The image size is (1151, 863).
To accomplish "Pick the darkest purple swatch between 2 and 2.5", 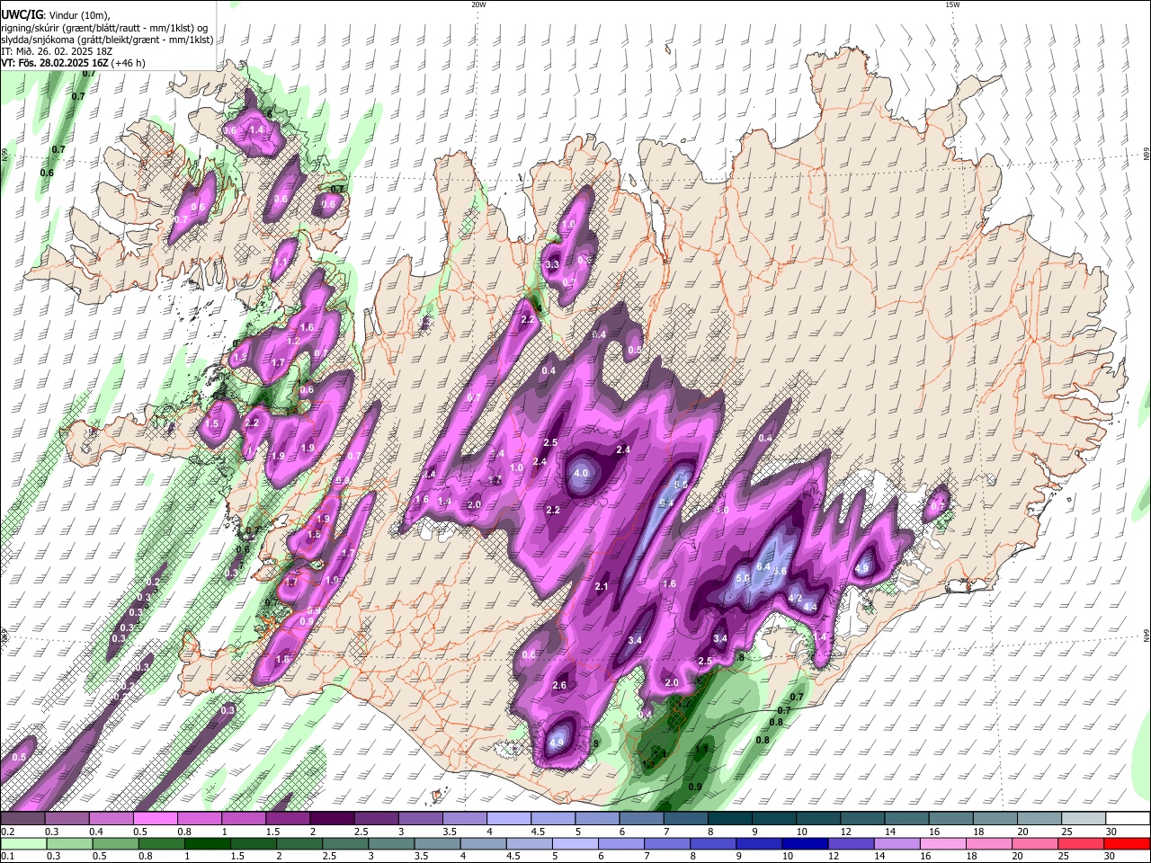I will (x=331, y=818).
